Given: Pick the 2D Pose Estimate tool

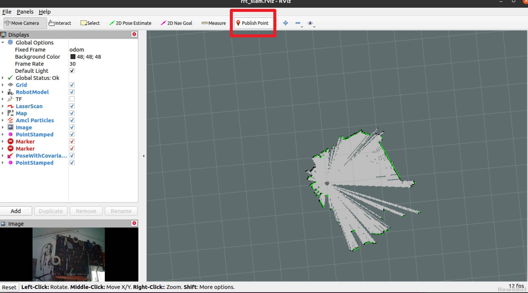Looking at the screenshot, I should pyautogui.click(x=130, y=23).
